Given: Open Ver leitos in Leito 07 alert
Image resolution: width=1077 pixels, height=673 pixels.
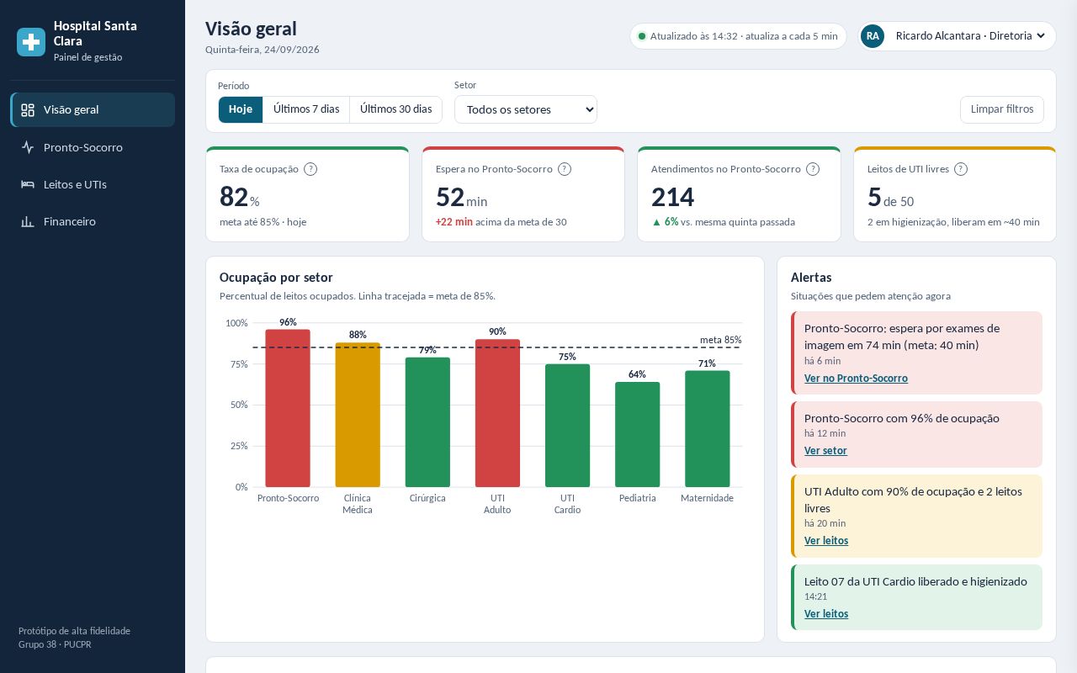Looking at the screenshot, I should coord(826,614).
